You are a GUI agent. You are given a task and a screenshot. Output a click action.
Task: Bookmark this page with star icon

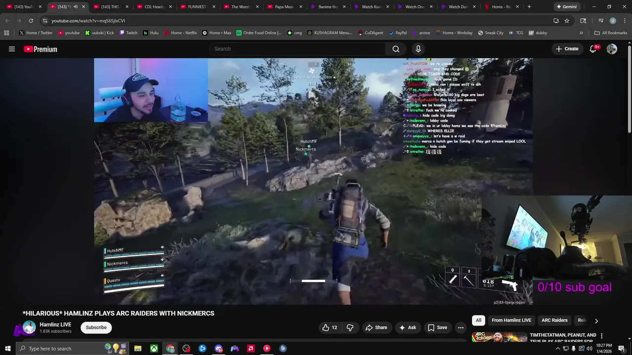567,21
